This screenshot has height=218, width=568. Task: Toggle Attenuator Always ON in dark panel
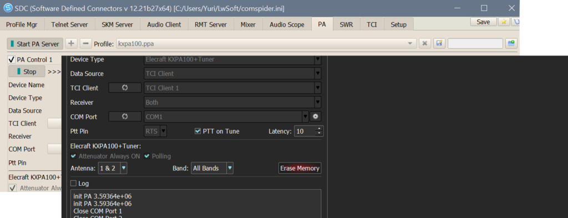[x=74, y=156]
